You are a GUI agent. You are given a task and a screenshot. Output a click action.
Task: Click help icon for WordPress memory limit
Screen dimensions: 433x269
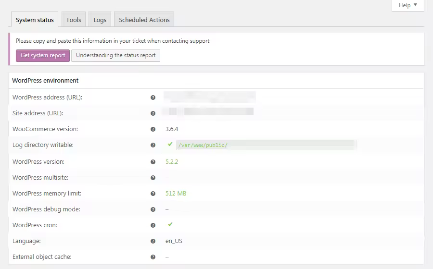pos(153,194)
